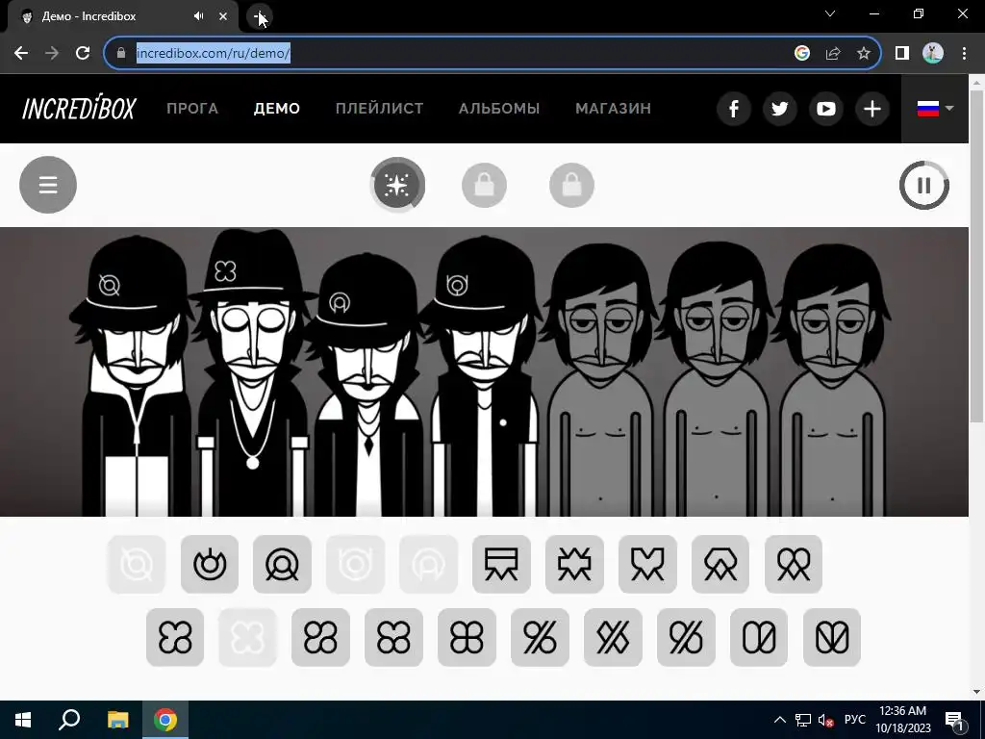Image resolution: width=985 pixels, height=739 pixels.
Task: Share this page via the share icon
Action: 833,54
